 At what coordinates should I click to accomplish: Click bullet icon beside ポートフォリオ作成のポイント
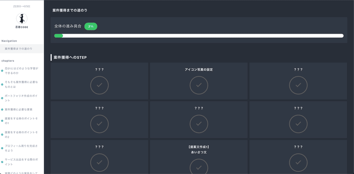tap(2, 98)
